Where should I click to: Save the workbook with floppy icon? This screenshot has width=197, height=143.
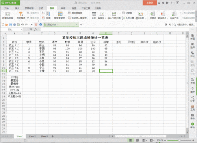[11, 25]
